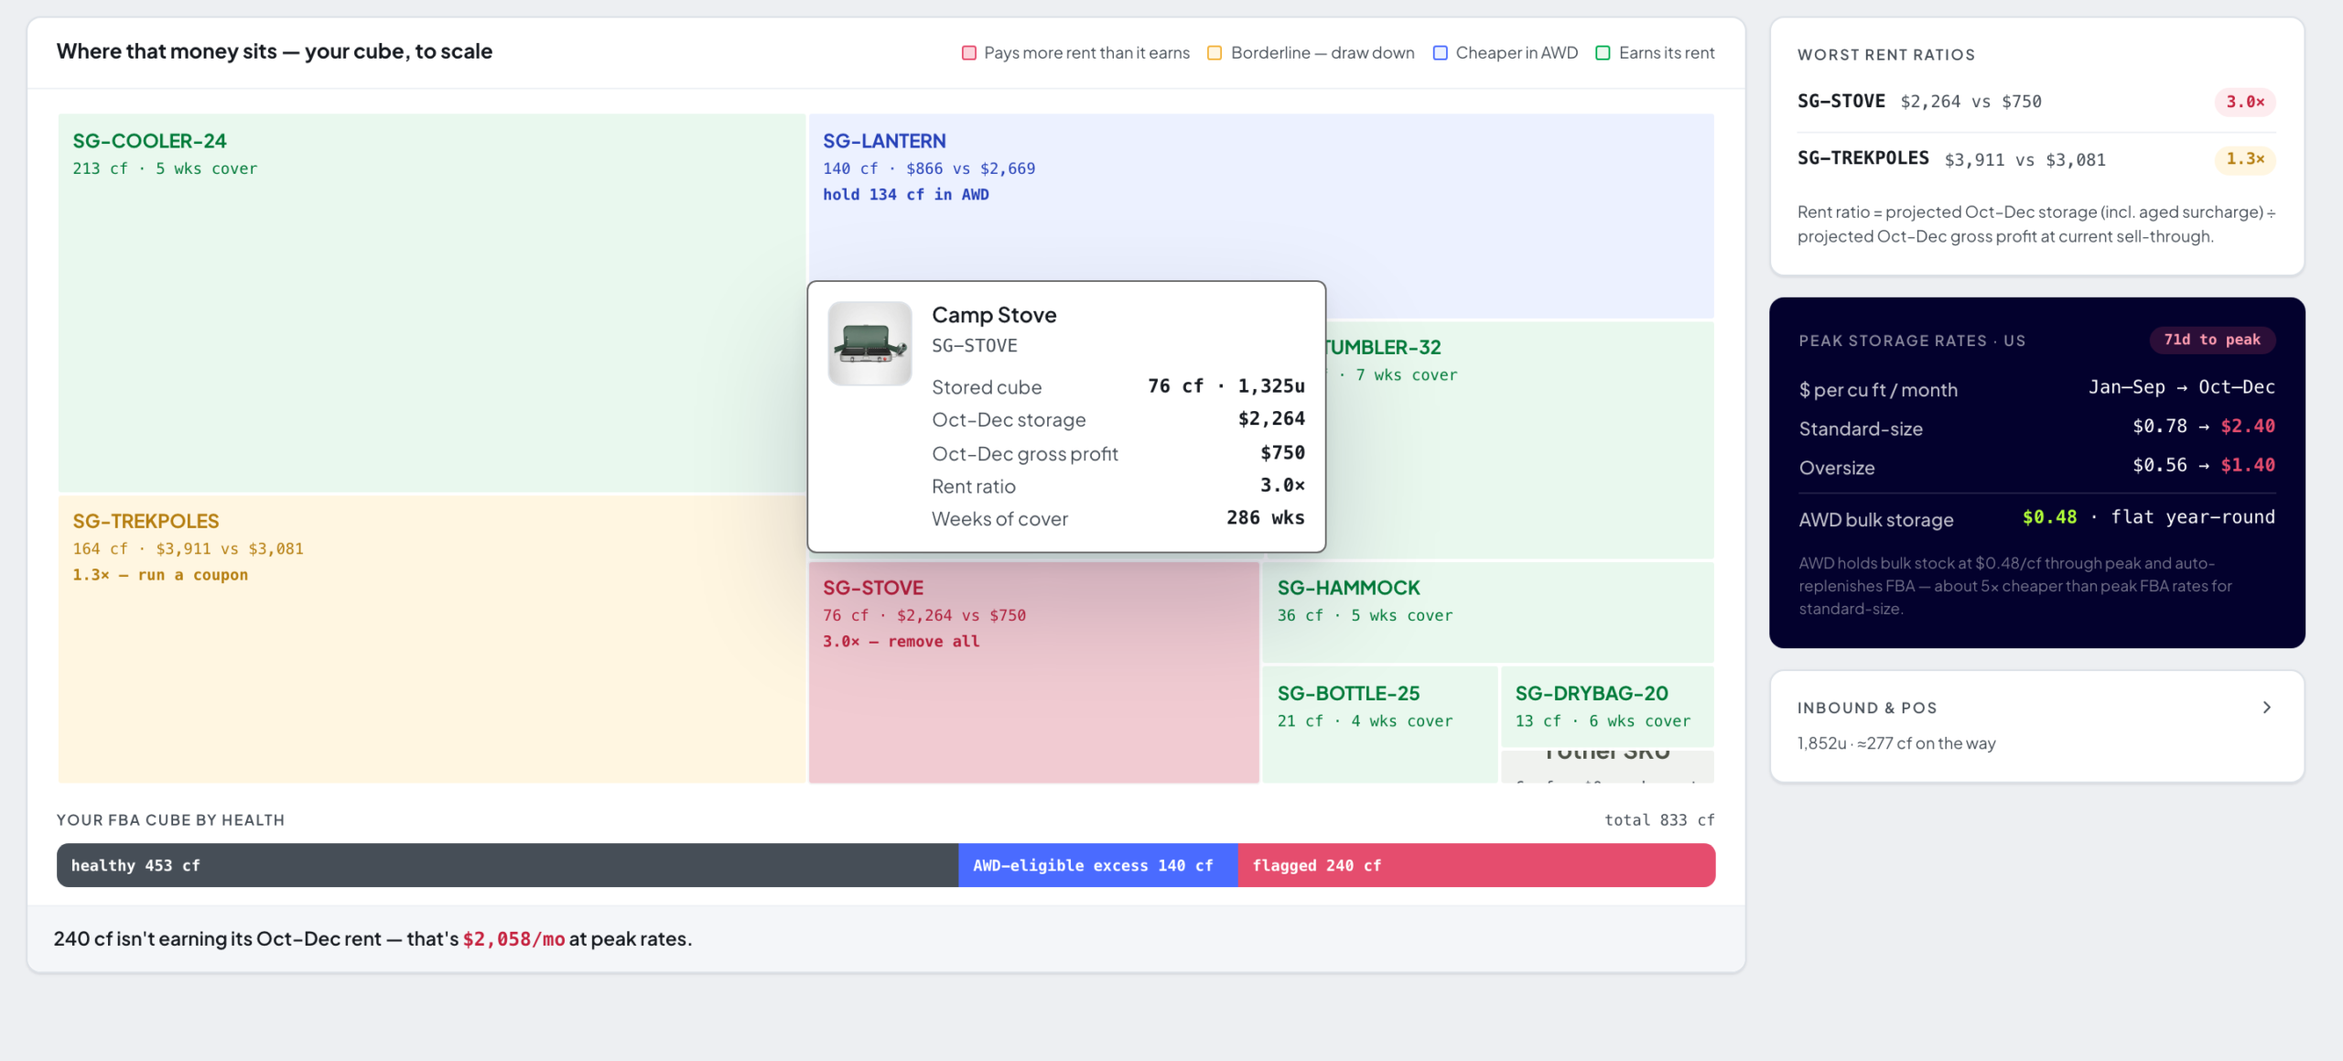Click the '286 wks' weeks of cover value

coord(1265,518)
